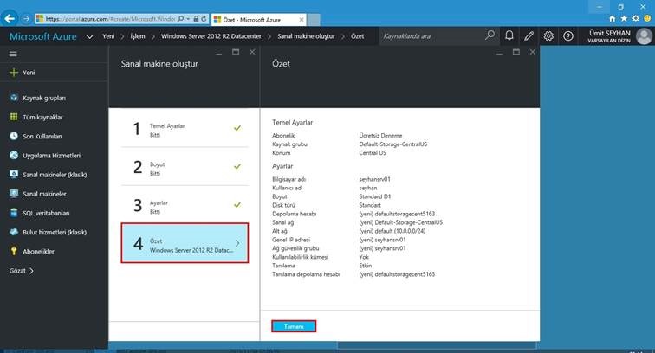Expand the Gözat chevron
Image resolution: width=655 pixels, height=353 pixels.
pos(31,271)
